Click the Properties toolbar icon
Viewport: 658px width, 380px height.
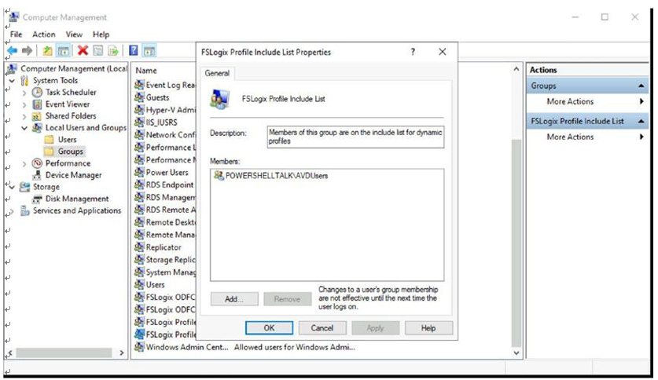point(97,51)
